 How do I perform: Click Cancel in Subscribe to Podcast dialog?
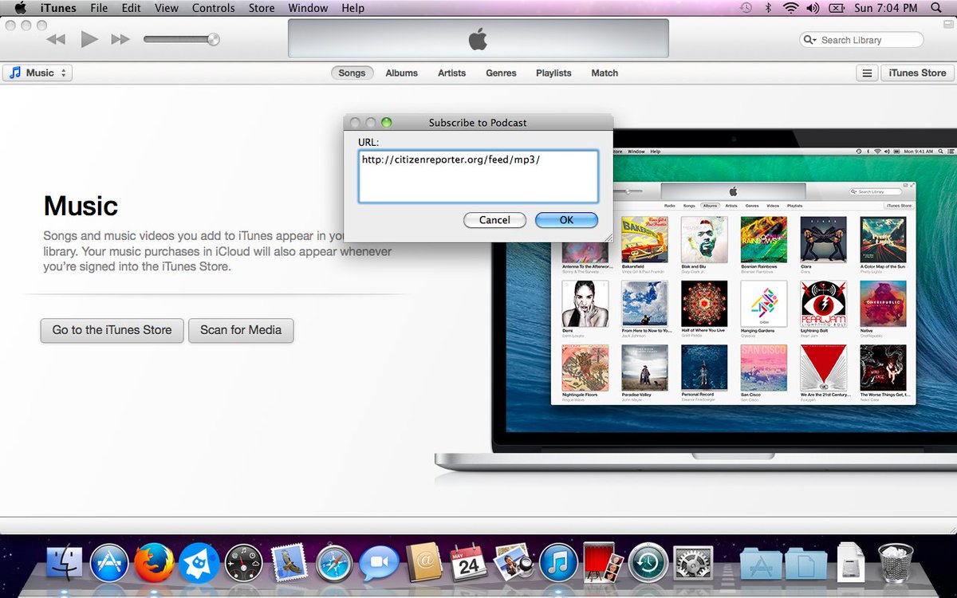tap(494, 220)
